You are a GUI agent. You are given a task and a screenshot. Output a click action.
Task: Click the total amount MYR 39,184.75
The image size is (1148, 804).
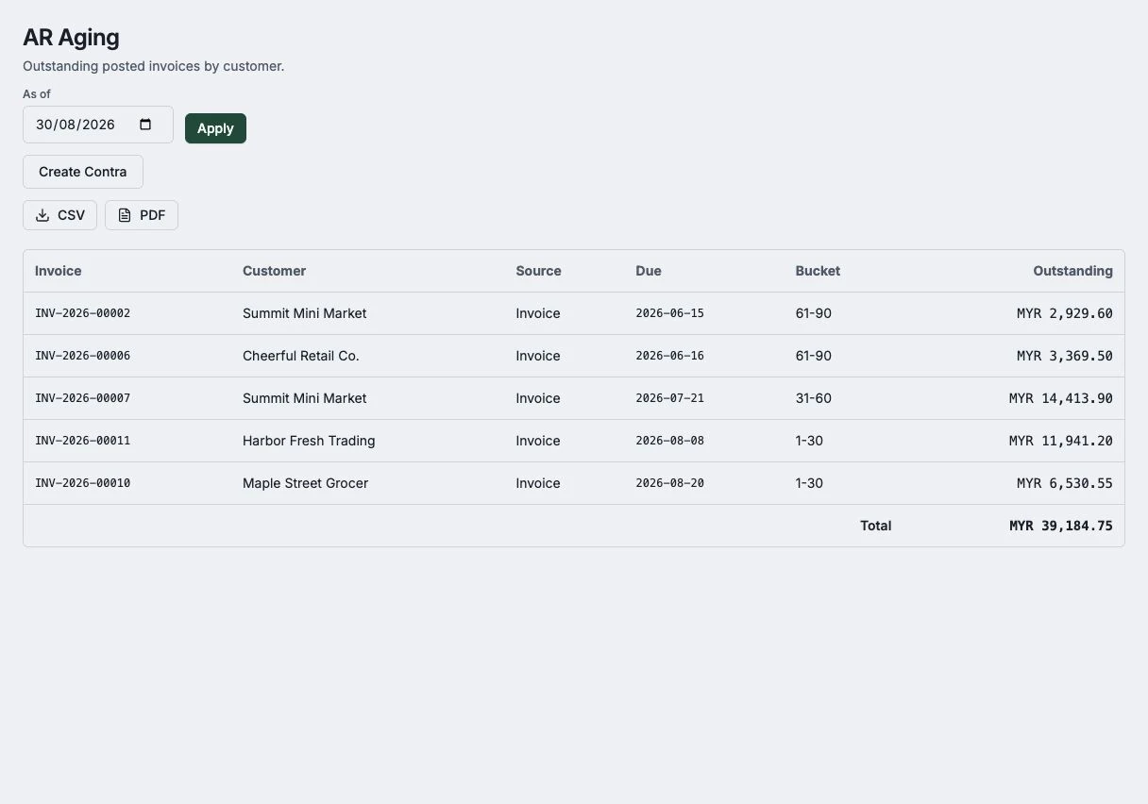[1060, 526]
